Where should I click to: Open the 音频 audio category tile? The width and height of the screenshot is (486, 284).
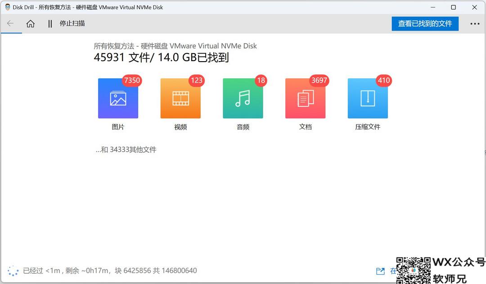(x=243, y=98)
